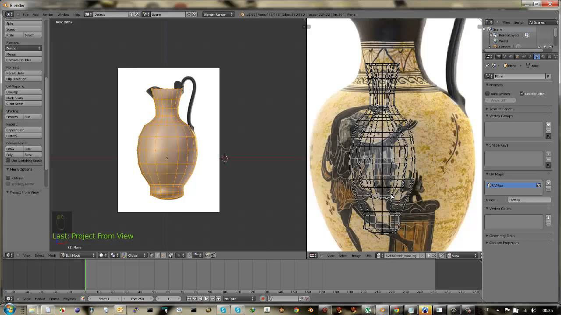Click the Remove Doubles button
This screenshot has width=561, height=315.
point(23,60)
